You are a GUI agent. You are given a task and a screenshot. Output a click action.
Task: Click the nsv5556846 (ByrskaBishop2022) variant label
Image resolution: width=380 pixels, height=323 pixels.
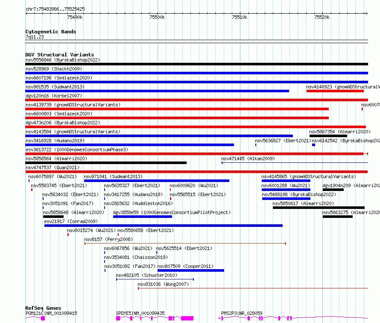point(63,60)
